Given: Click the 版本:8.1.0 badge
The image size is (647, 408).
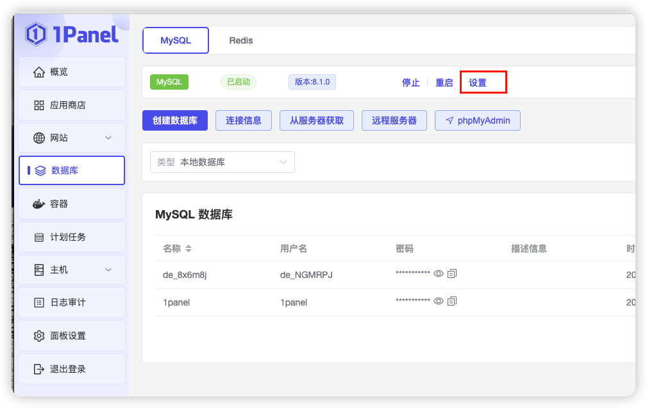Looking at the screenshot, I should (312, 82).
